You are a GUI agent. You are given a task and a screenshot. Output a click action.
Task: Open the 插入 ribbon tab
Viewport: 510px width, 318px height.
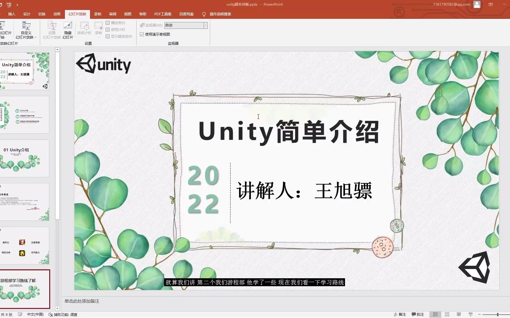12,14
